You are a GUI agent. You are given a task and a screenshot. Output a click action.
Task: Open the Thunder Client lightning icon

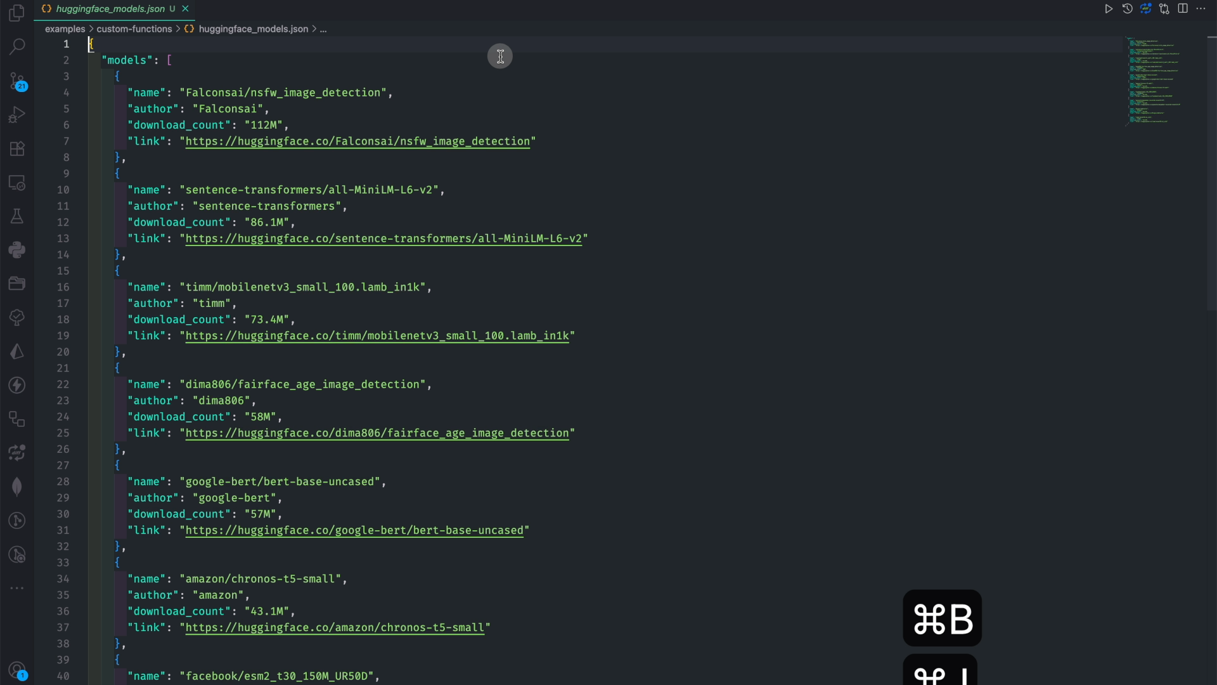pos(17,385)
